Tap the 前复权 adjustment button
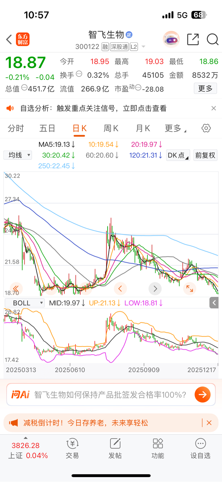 point(205,155)
